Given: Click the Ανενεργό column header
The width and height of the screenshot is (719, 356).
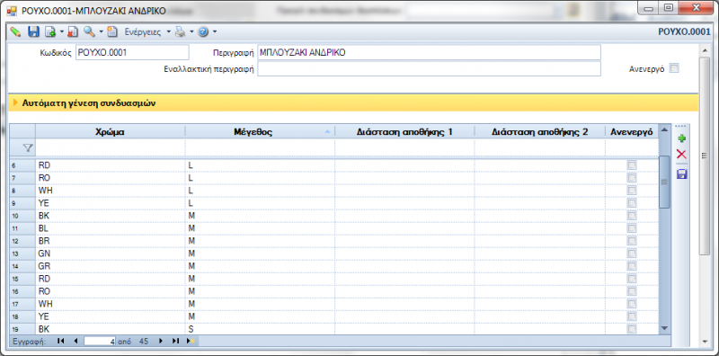Looking at the screenshot, I should [x=632, y=132].
